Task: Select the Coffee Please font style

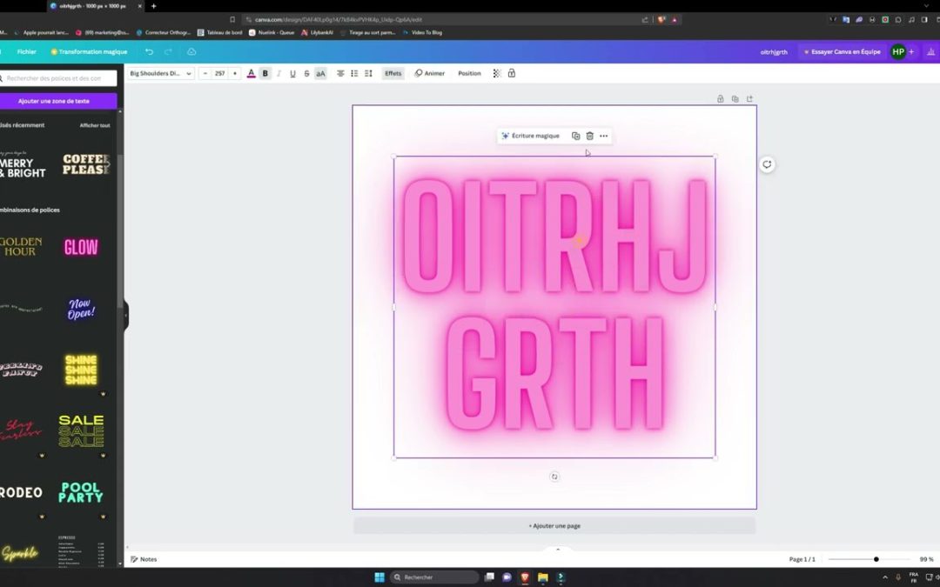Action: [x=85, y=164]
